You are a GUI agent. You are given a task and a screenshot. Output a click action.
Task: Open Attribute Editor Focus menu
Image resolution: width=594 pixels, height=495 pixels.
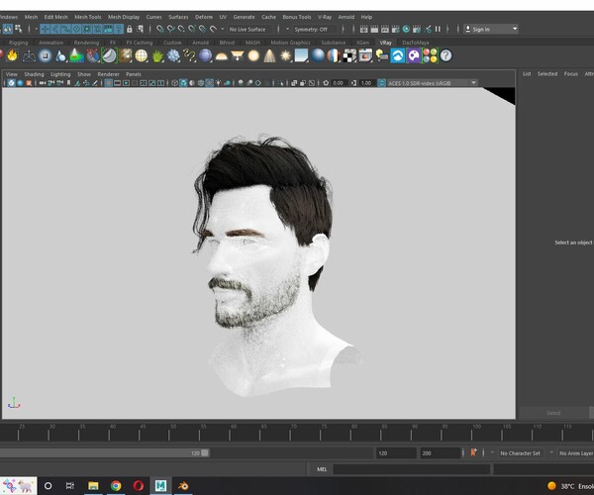coord(571,74)
